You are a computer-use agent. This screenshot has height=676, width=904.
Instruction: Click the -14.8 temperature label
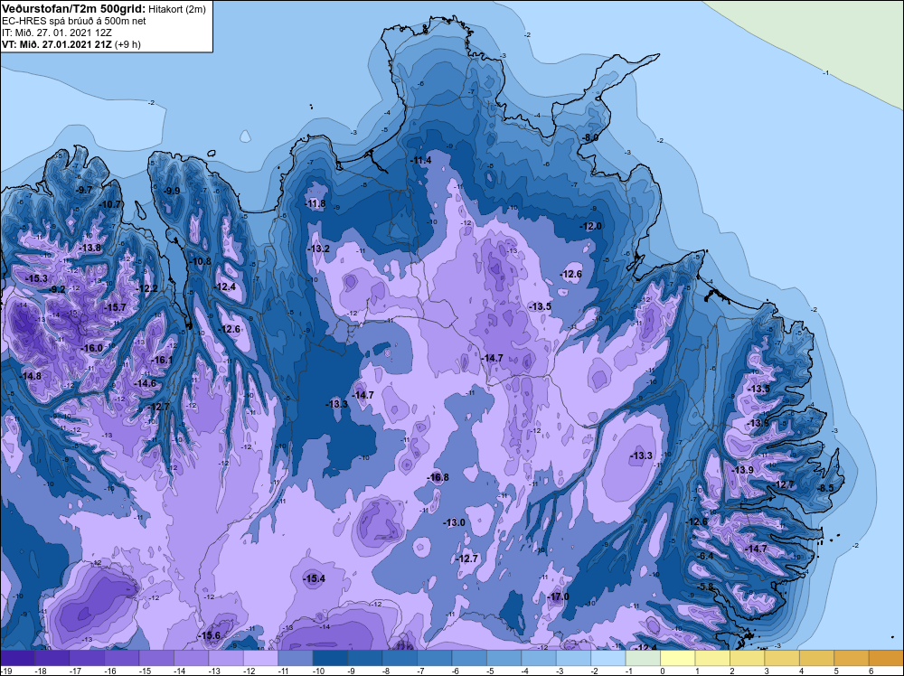30,376
